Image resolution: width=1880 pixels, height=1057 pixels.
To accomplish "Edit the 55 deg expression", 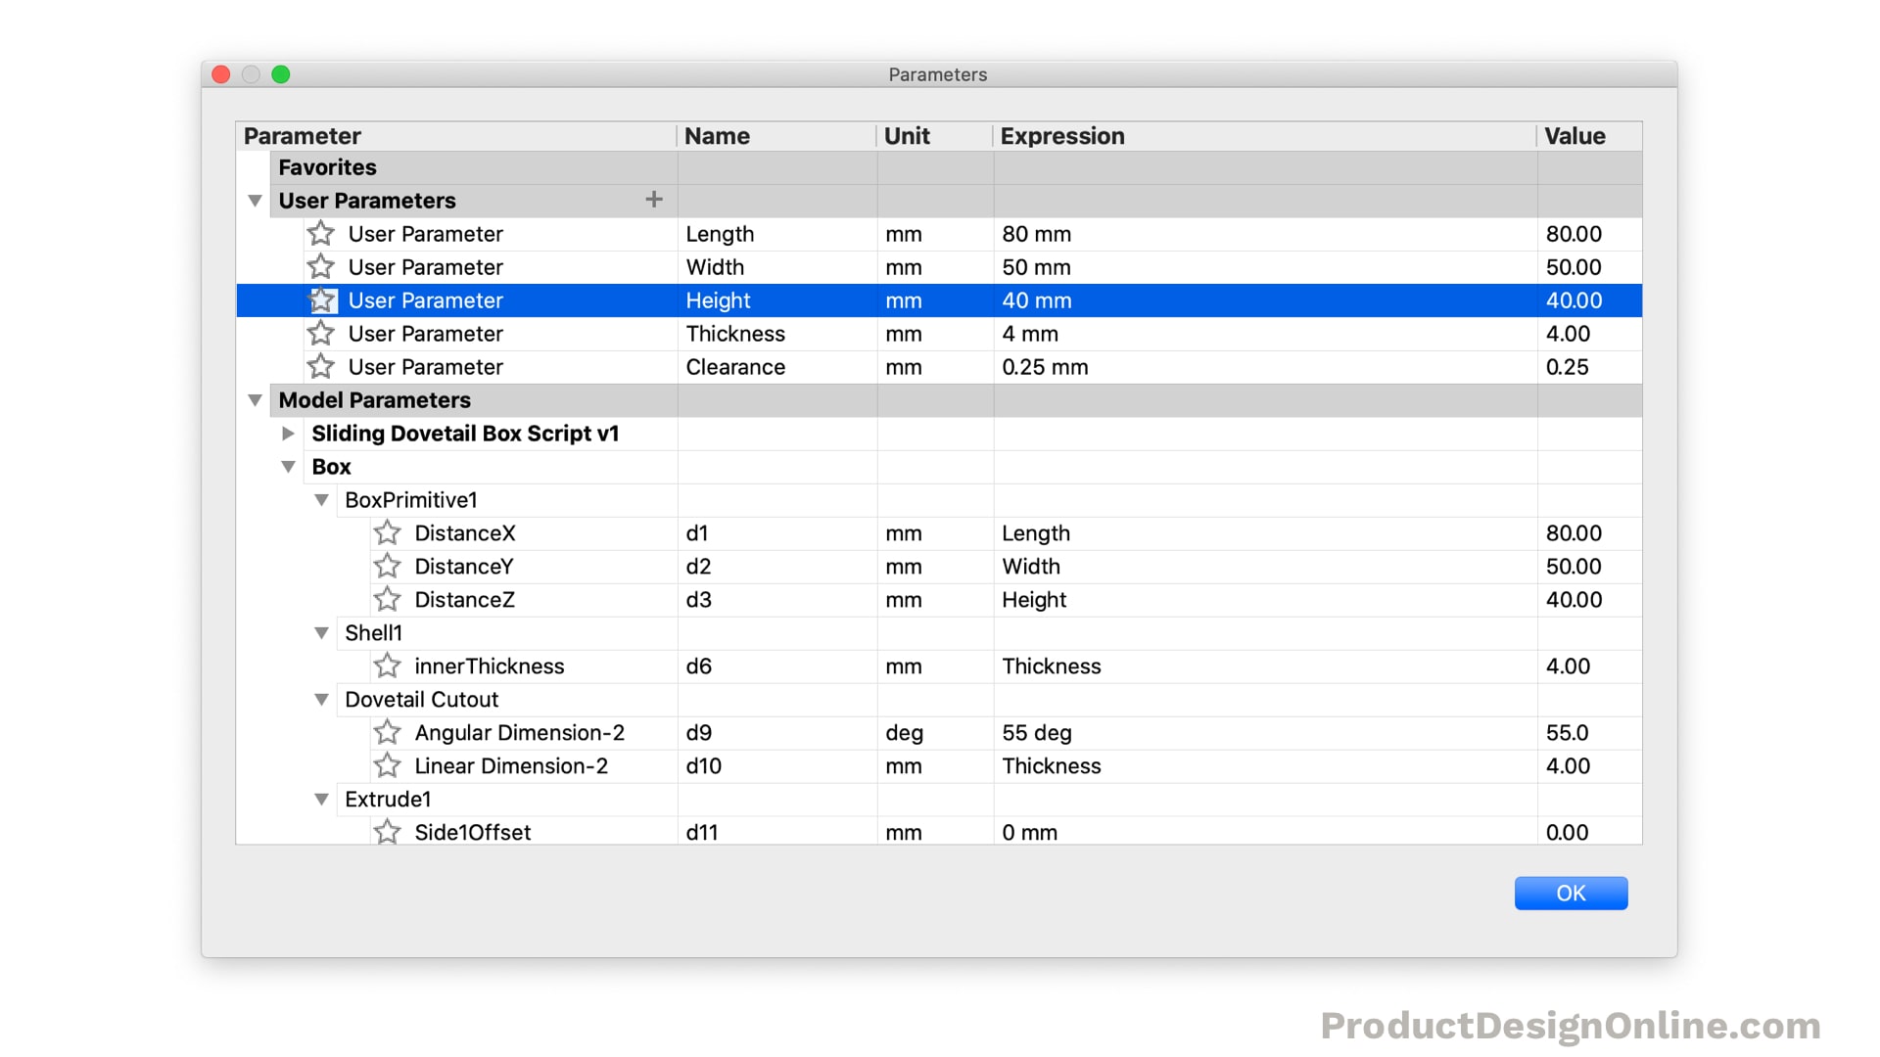I will [x=1265, y=733].
